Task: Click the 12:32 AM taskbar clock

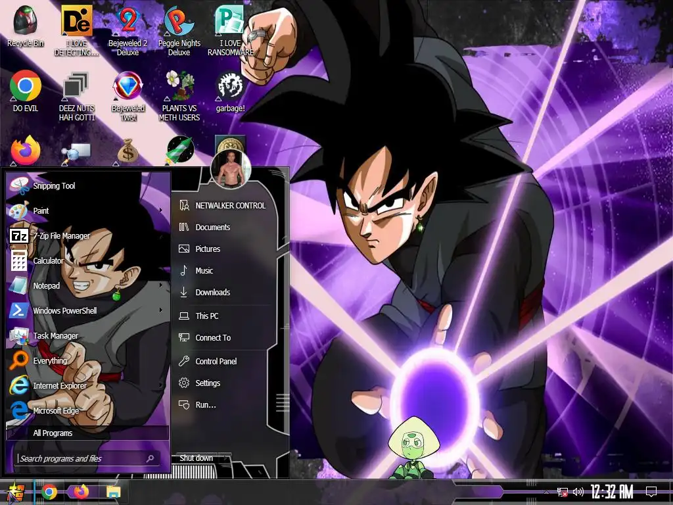Action: click(x=612, y=492)
